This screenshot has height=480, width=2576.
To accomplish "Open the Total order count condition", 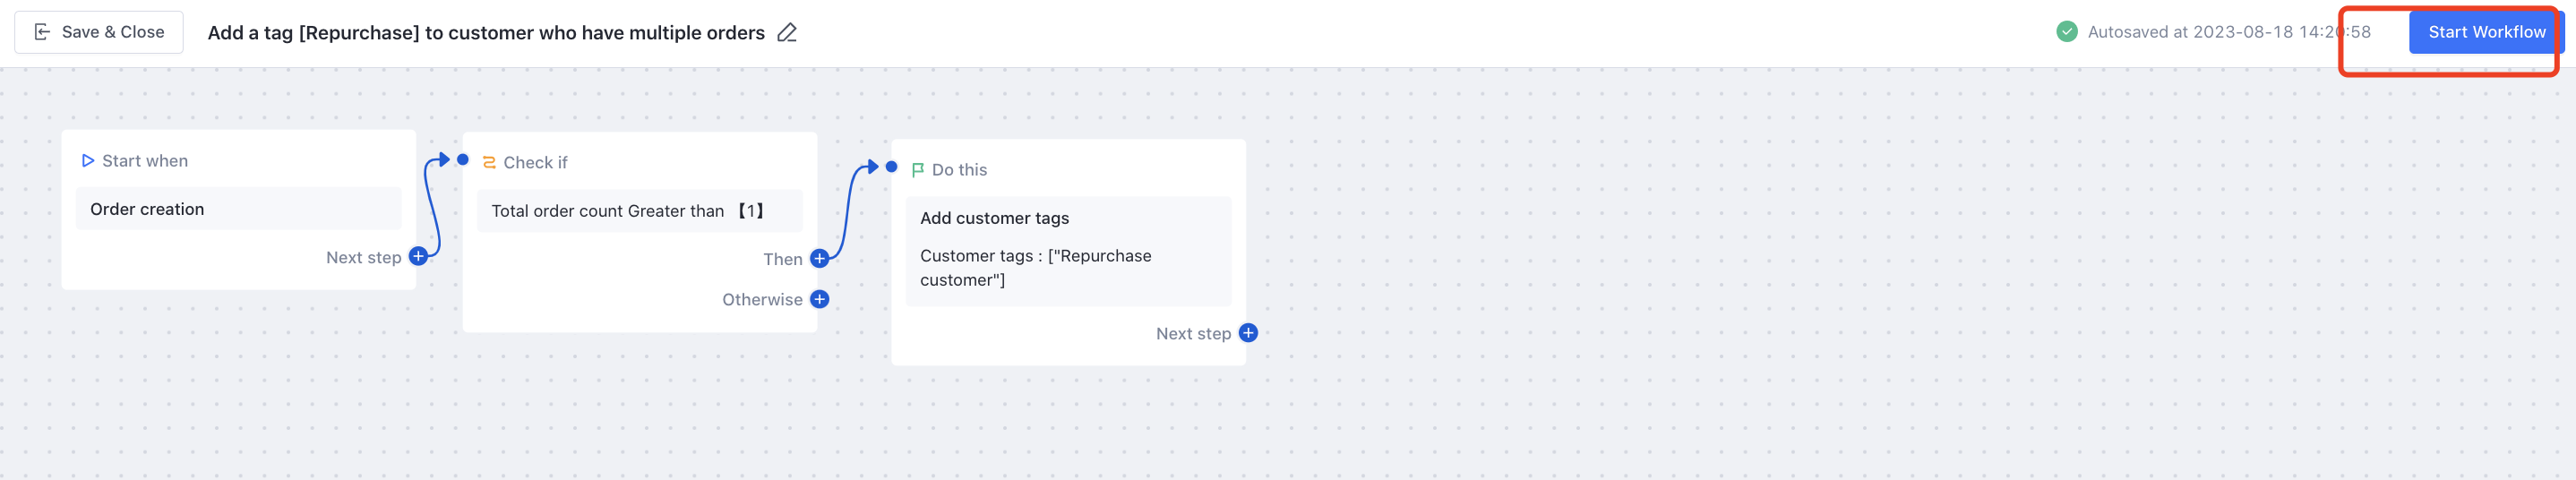I will click(640, 211).
